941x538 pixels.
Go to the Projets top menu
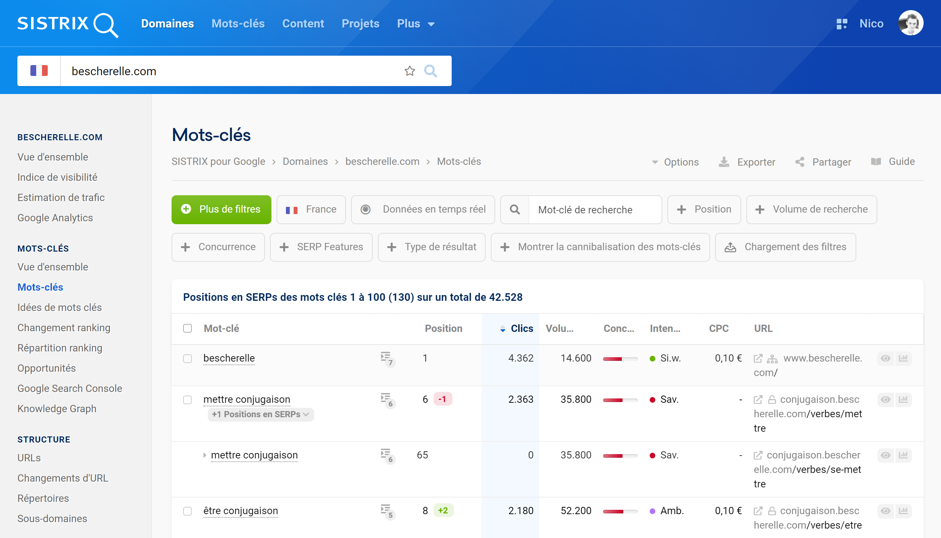(360, 24)
